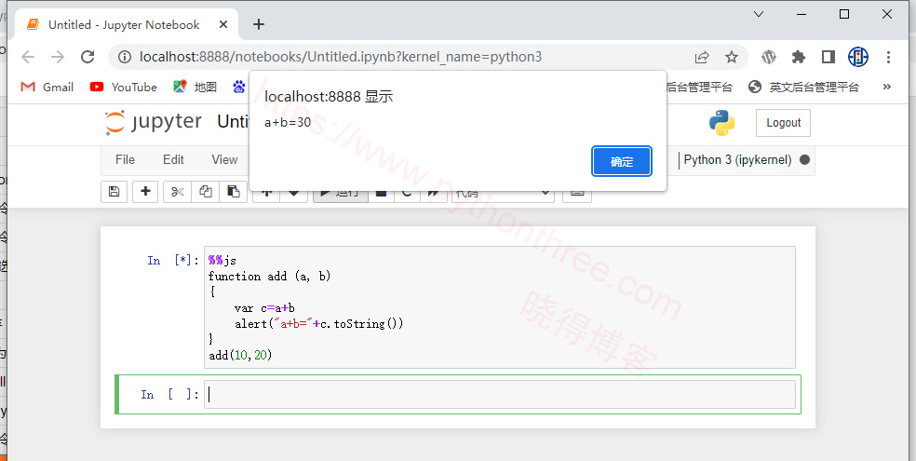Click inside the %%js code cell

click(500, 307)
